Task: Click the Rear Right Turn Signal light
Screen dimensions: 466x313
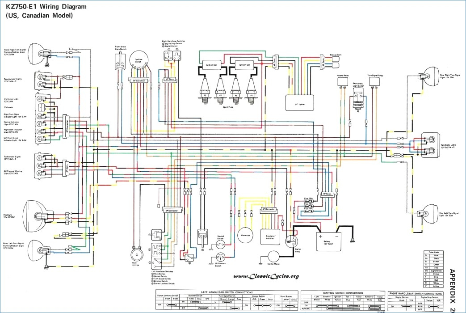Action: [428, 77]
